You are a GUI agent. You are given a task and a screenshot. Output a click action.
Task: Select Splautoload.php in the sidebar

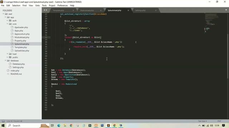[x=22, y=44]
